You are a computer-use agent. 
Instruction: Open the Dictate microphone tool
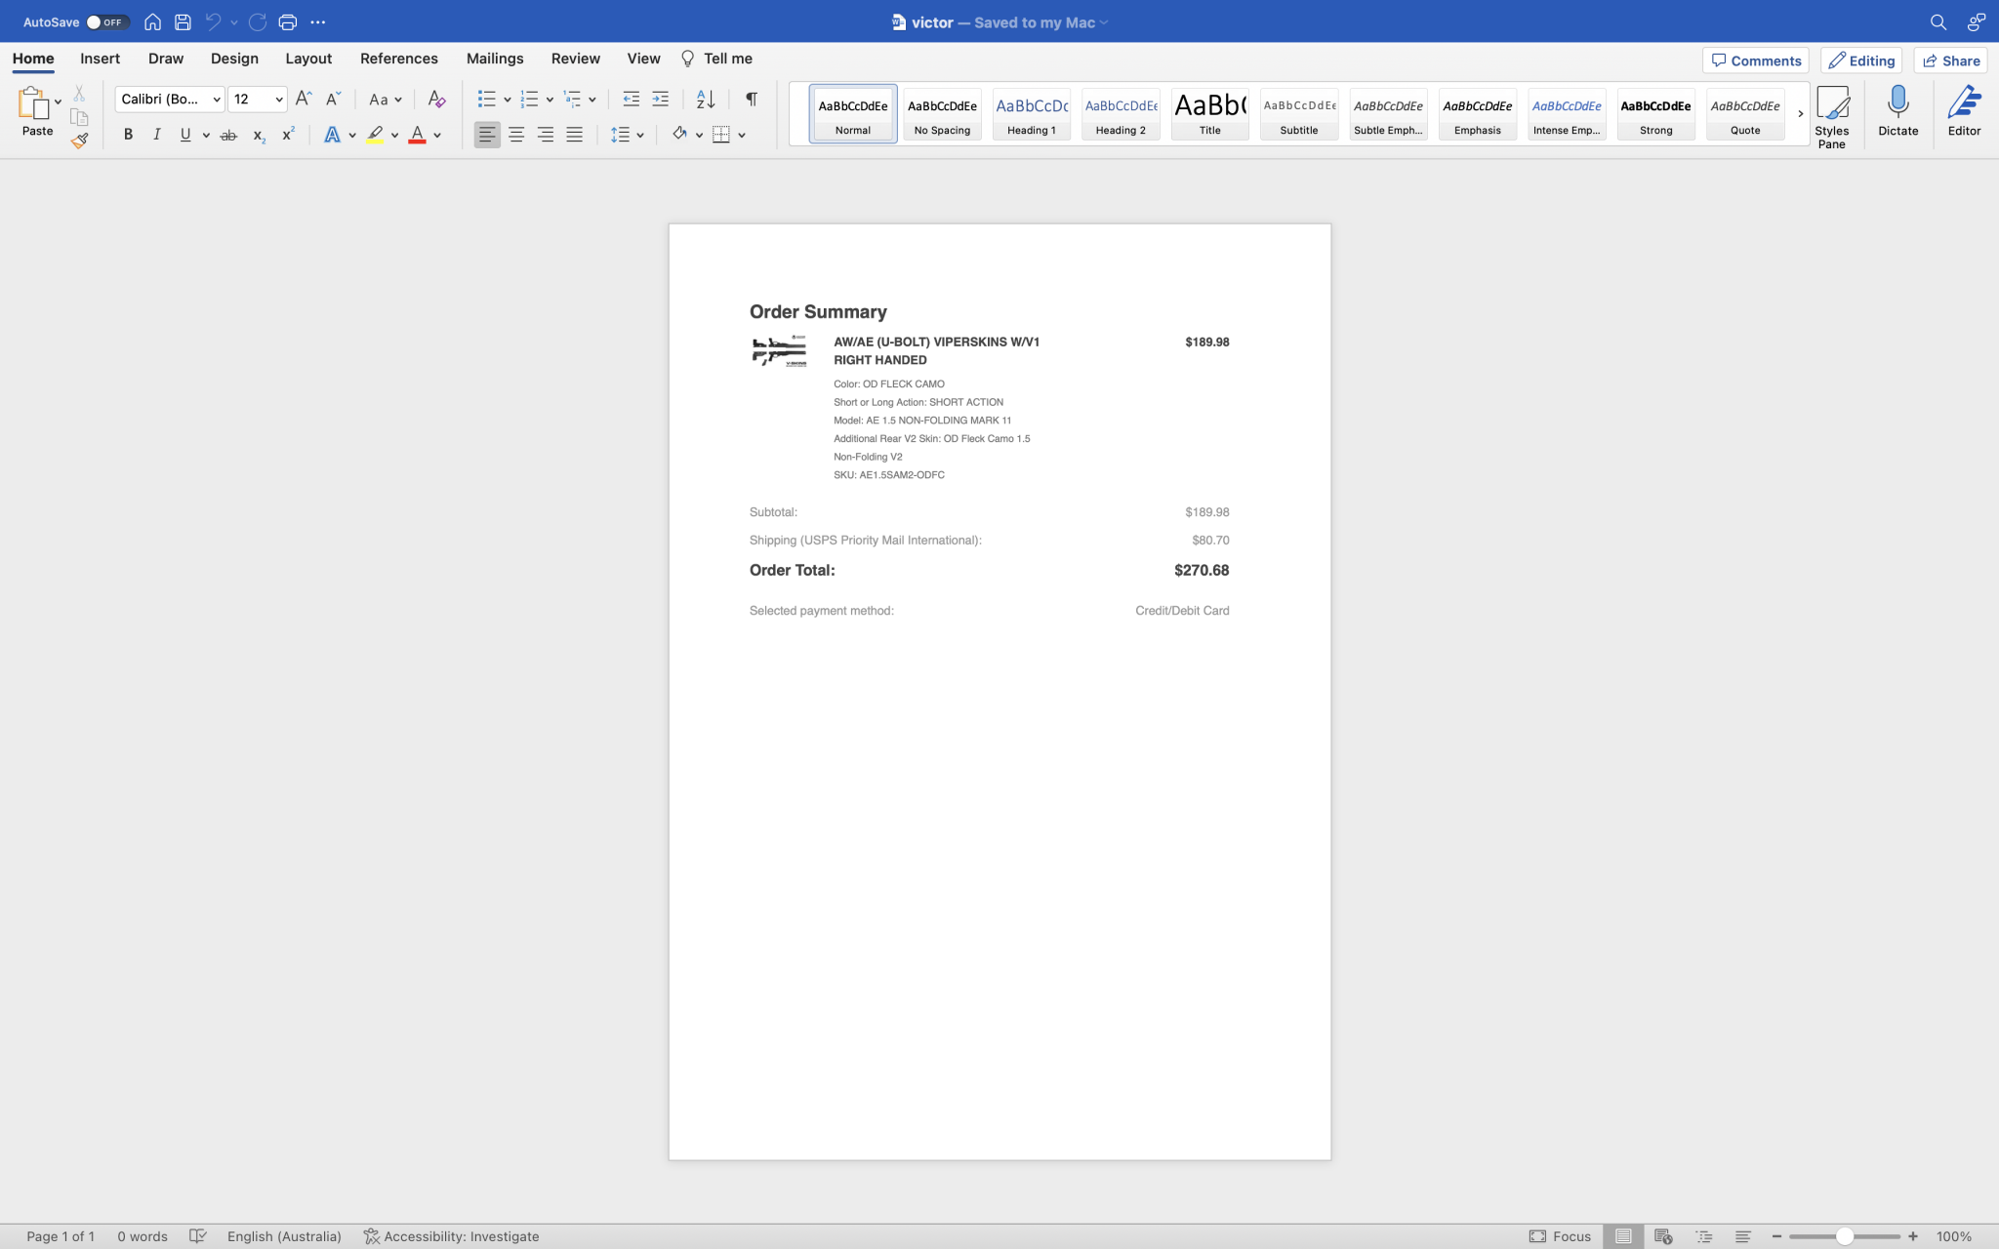pyautogui.click(x=1897, y=110)
